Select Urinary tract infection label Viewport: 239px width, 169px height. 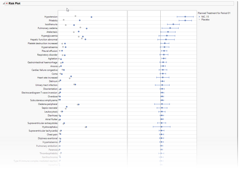tap(47, 85)
